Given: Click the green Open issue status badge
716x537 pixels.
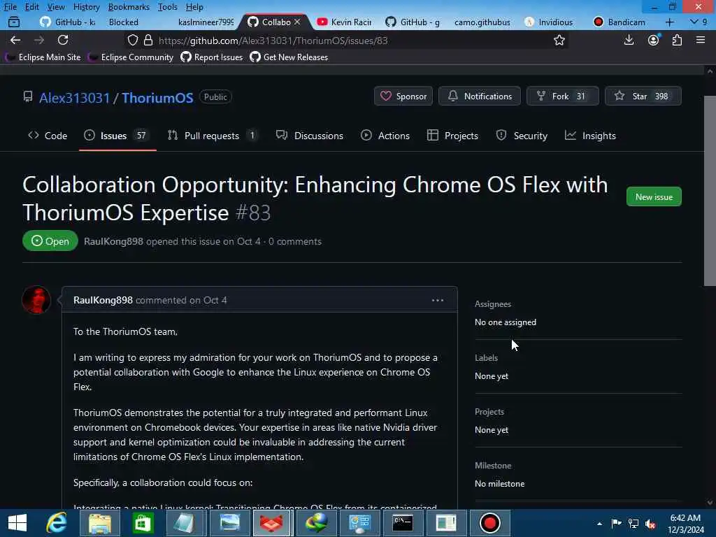Looking at the screenshot, I should [50, 241].
